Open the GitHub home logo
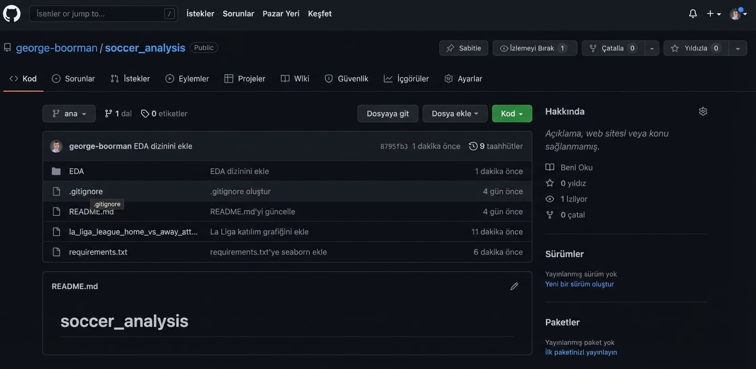Image resolution: width=756 pixels, height=369 pixels. (12, 14)
